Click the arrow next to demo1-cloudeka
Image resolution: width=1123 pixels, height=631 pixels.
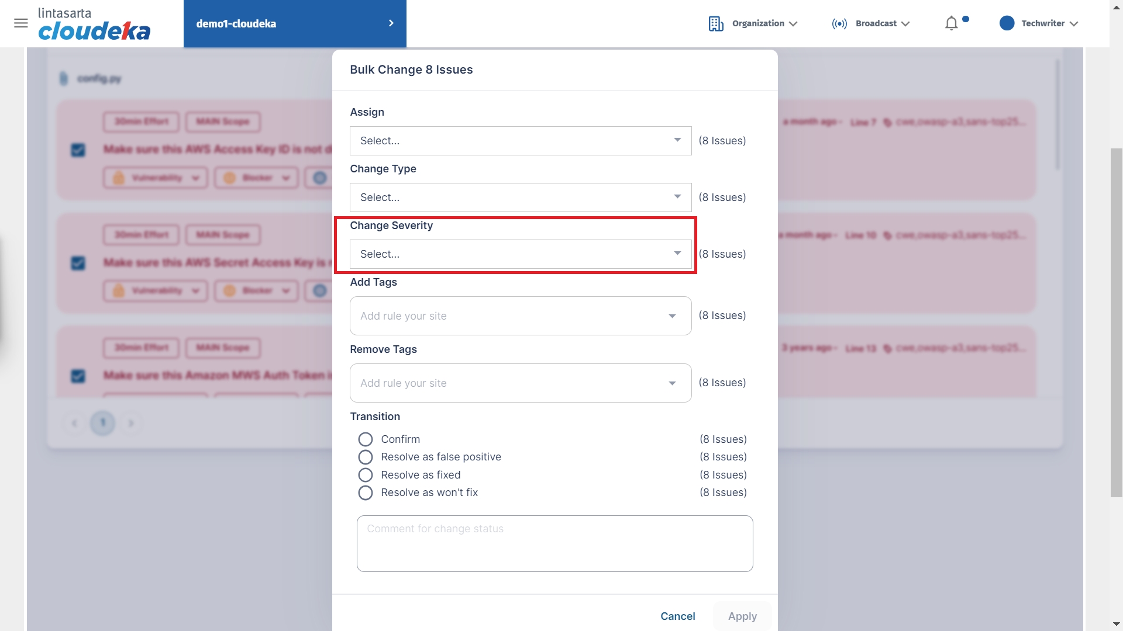click(391, 23)
